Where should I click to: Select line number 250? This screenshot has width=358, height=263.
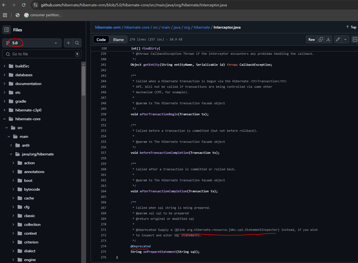(x=103, y=114)
